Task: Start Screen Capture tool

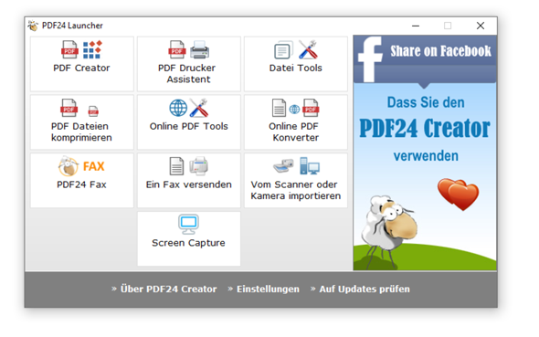Action: [x=189, y=238]
